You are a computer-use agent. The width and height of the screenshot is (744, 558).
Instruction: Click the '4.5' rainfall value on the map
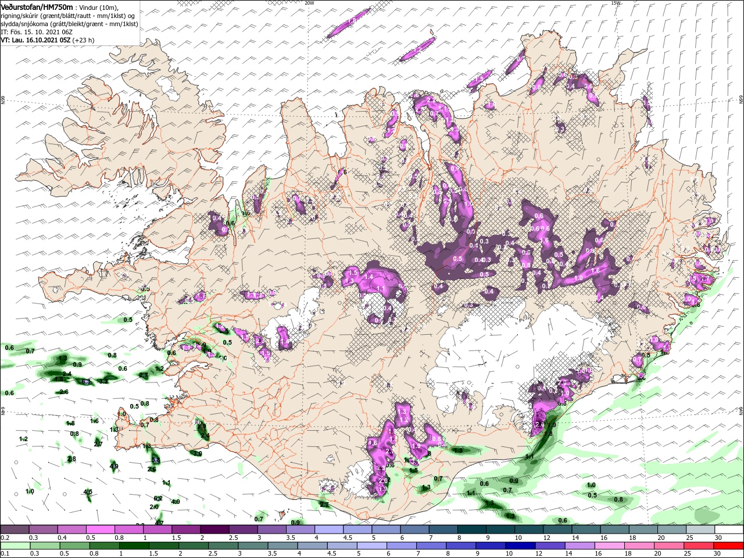88,492
